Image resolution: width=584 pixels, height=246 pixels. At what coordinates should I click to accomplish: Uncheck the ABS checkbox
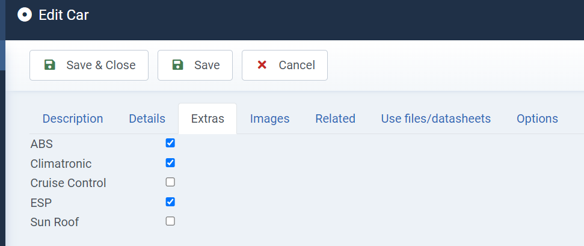170,143
